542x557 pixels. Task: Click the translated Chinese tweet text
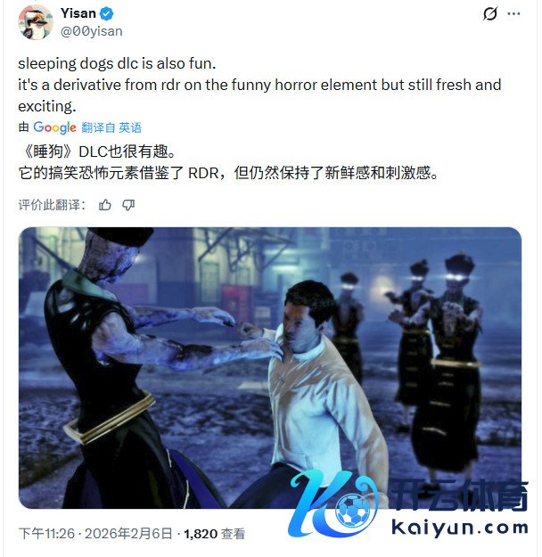coord(229,162)
